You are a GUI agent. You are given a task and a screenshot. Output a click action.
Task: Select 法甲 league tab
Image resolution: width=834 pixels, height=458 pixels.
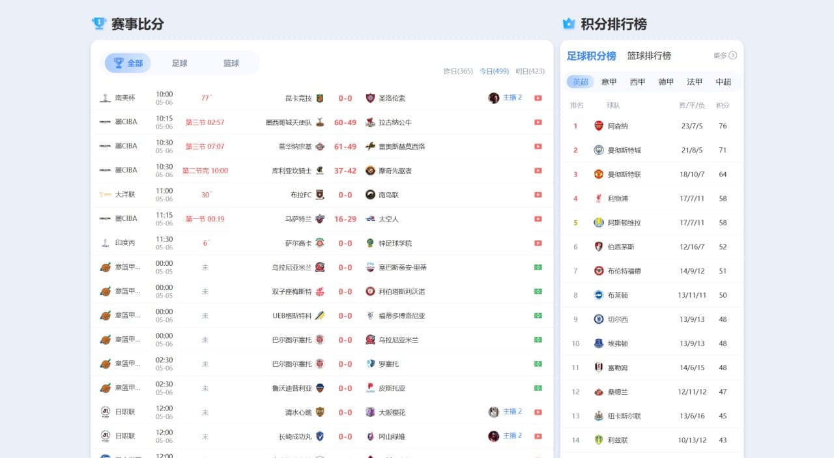pos(695,82)
